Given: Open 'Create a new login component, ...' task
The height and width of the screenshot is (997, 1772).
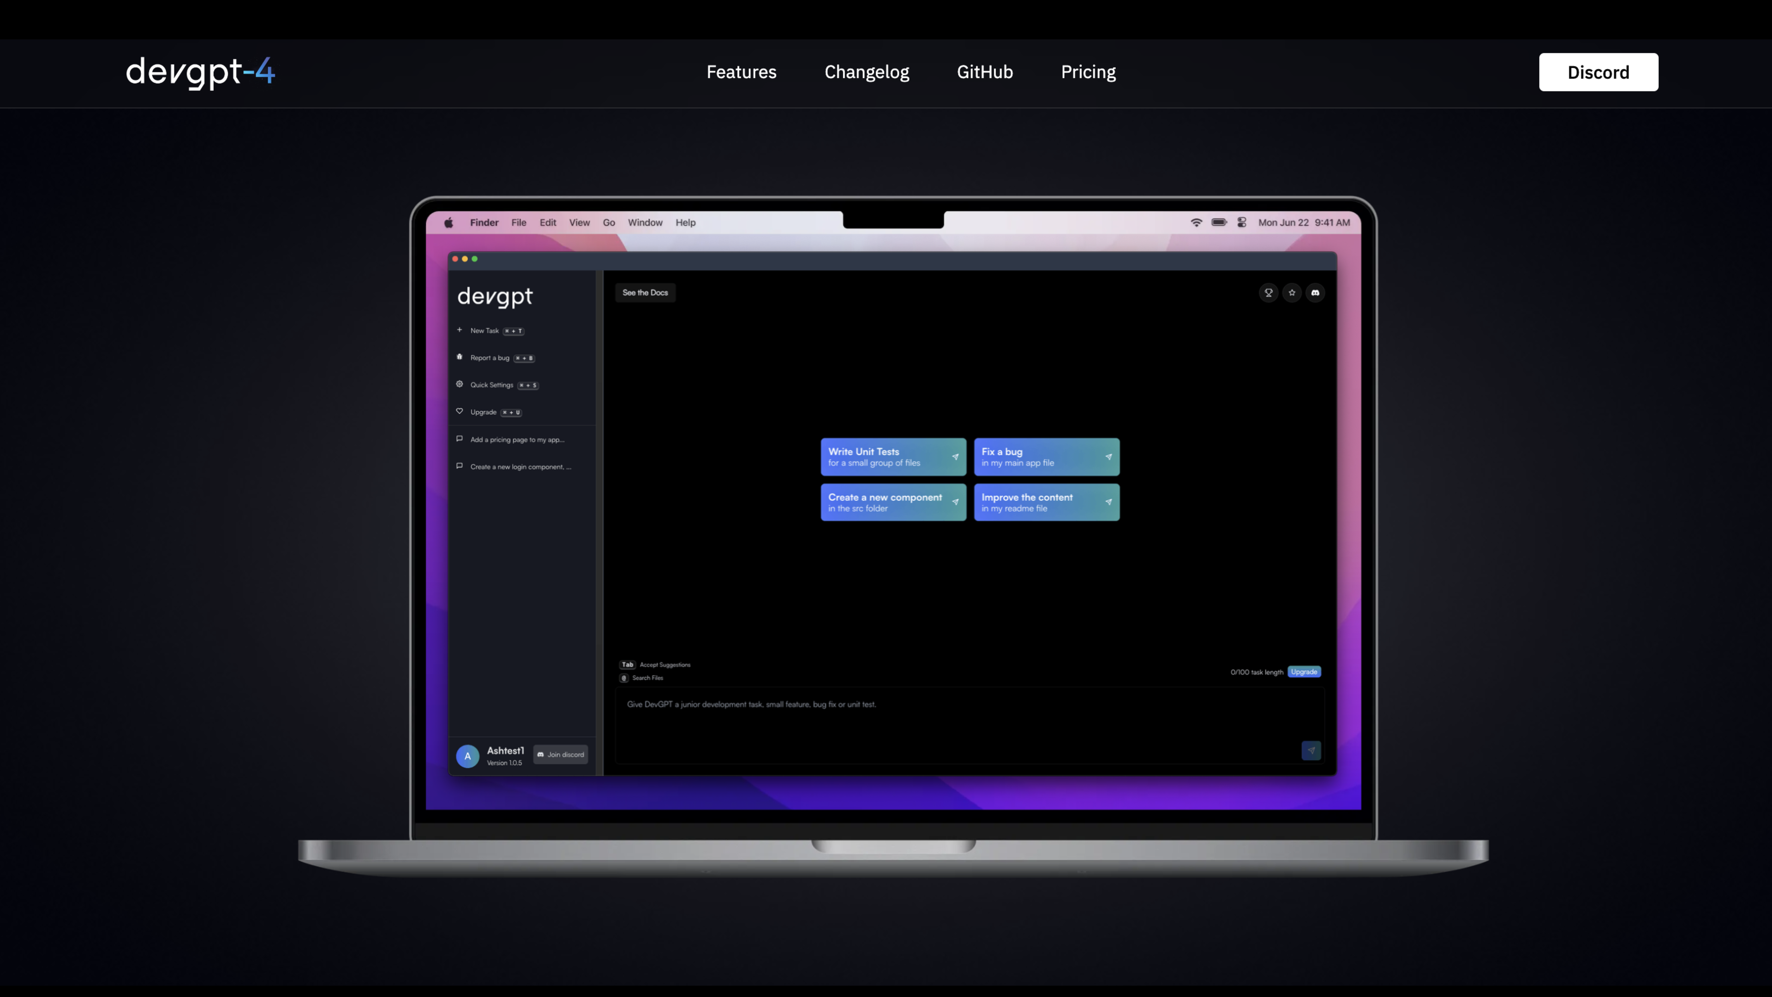Looking at the screenshot, I should coord(521,467).
